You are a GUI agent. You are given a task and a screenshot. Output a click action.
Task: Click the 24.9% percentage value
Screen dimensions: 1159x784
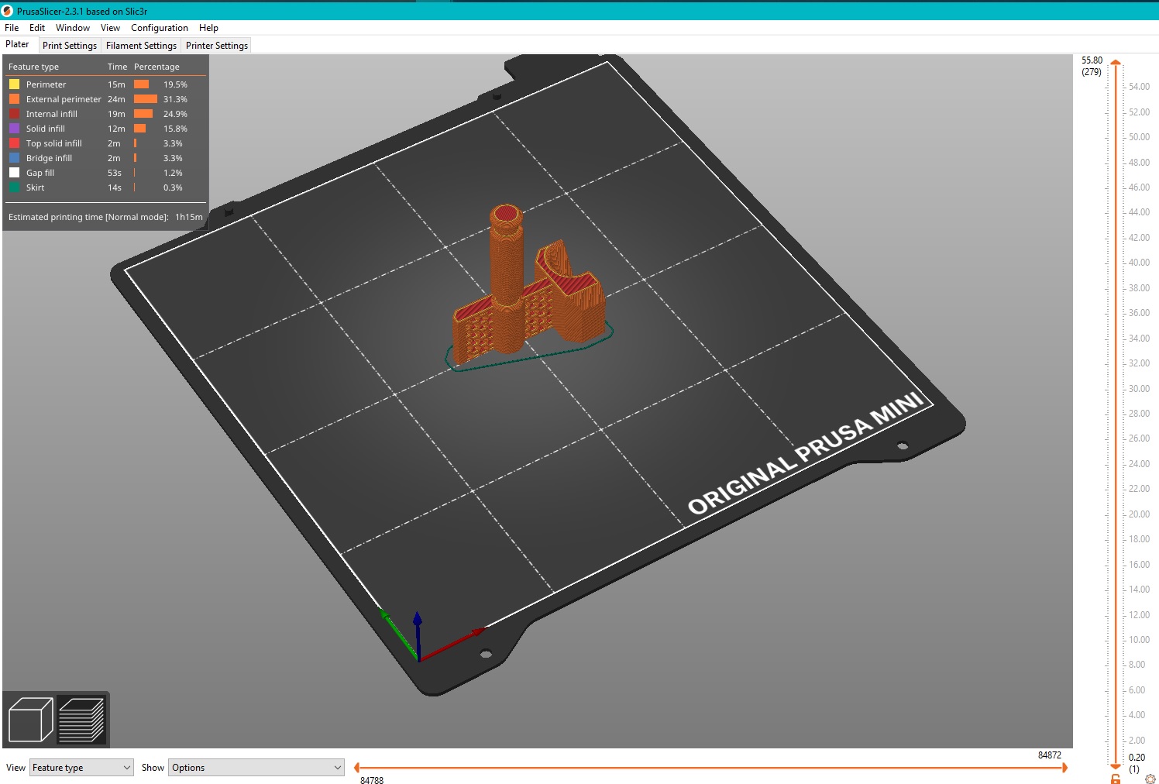[175, 114]
